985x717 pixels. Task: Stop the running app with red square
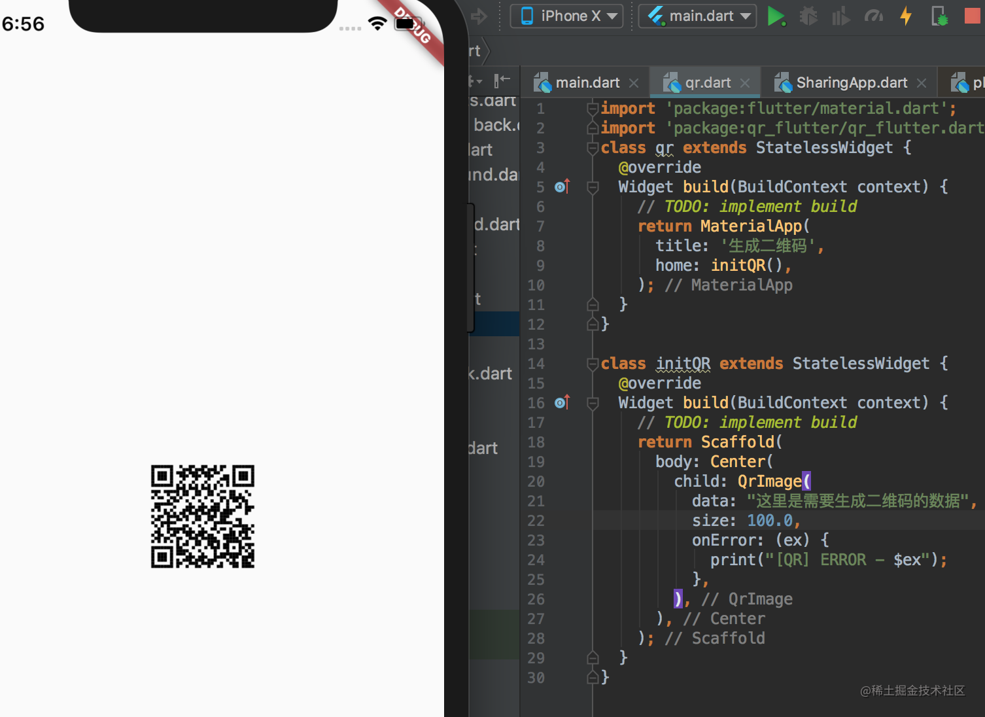click(973, 16)
